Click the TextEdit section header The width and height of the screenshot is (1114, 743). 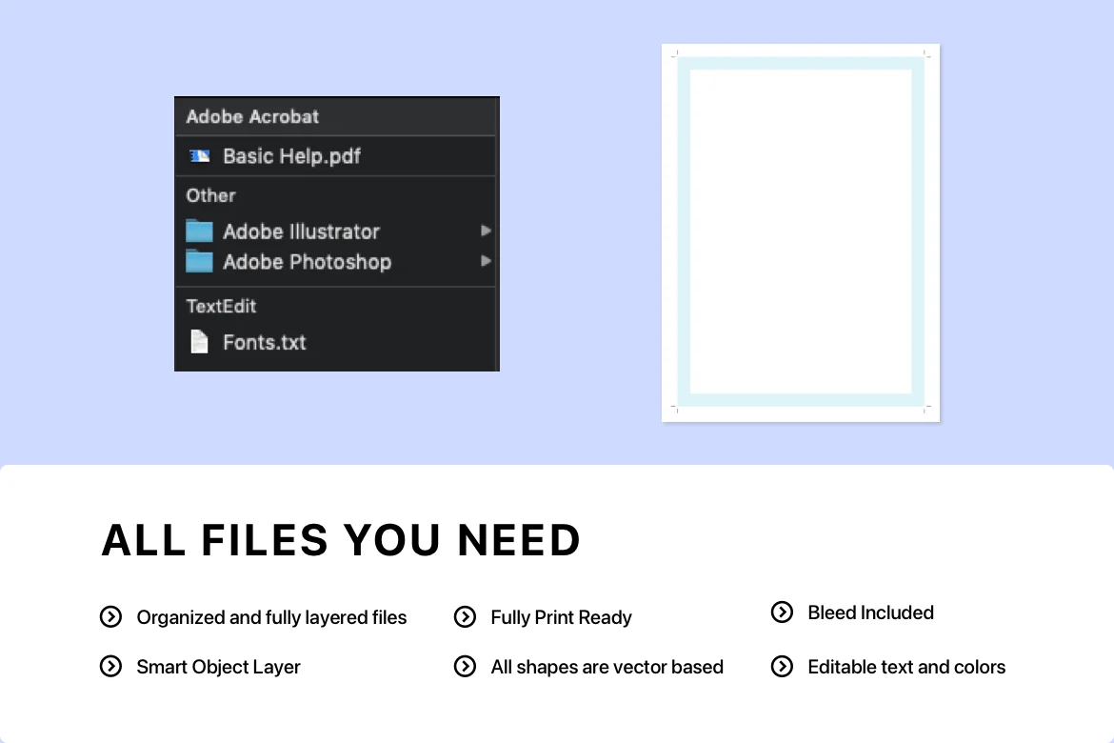coord(221,307)
